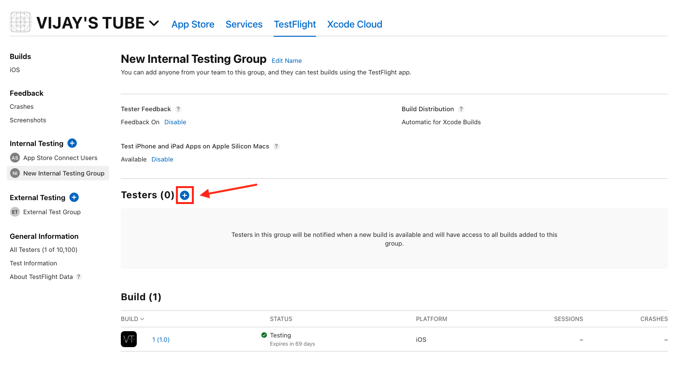View Crashes feedback in the sidebar
Viewport: 695px width, 365px height.
[22, 106]
